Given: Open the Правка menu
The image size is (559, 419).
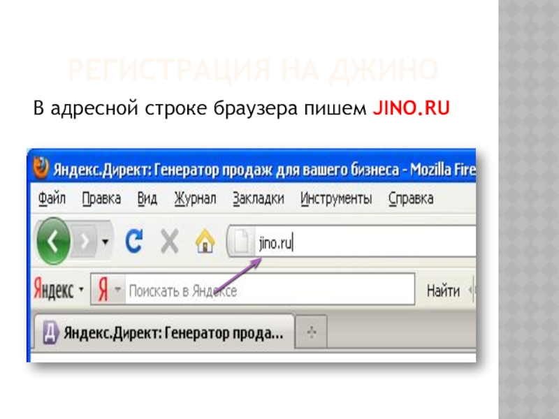Looking at the screenshot, I should point(101,198).
